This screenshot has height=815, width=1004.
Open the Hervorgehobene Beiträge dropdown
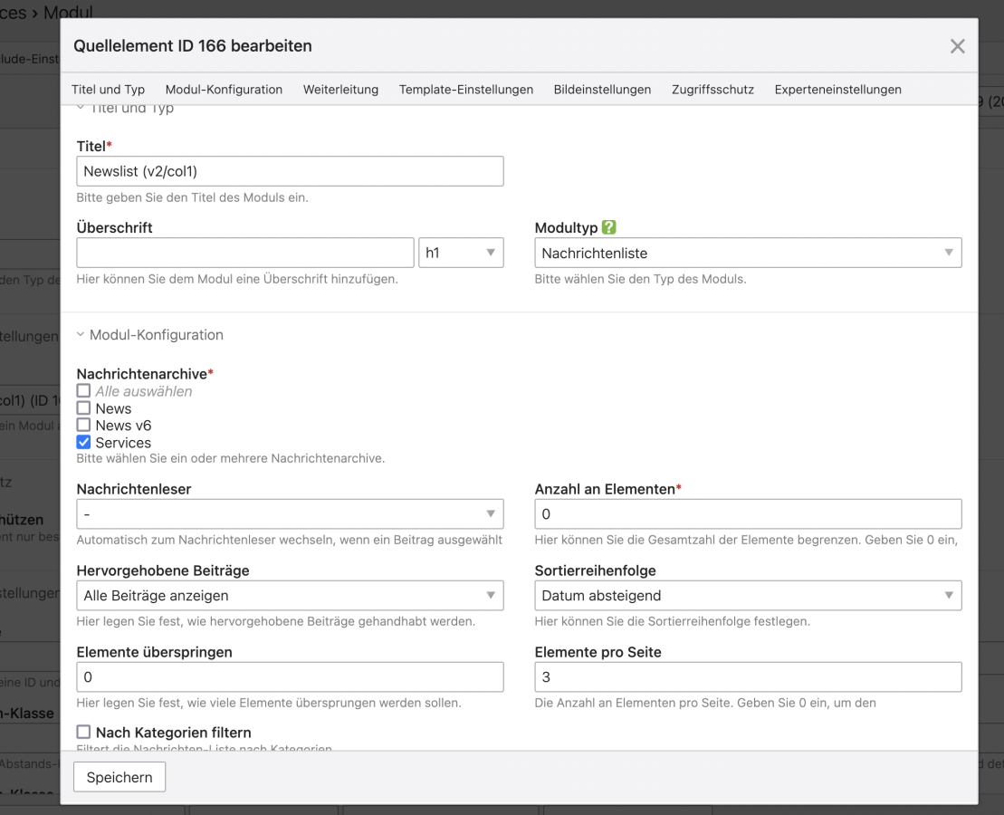coord(290,595)
